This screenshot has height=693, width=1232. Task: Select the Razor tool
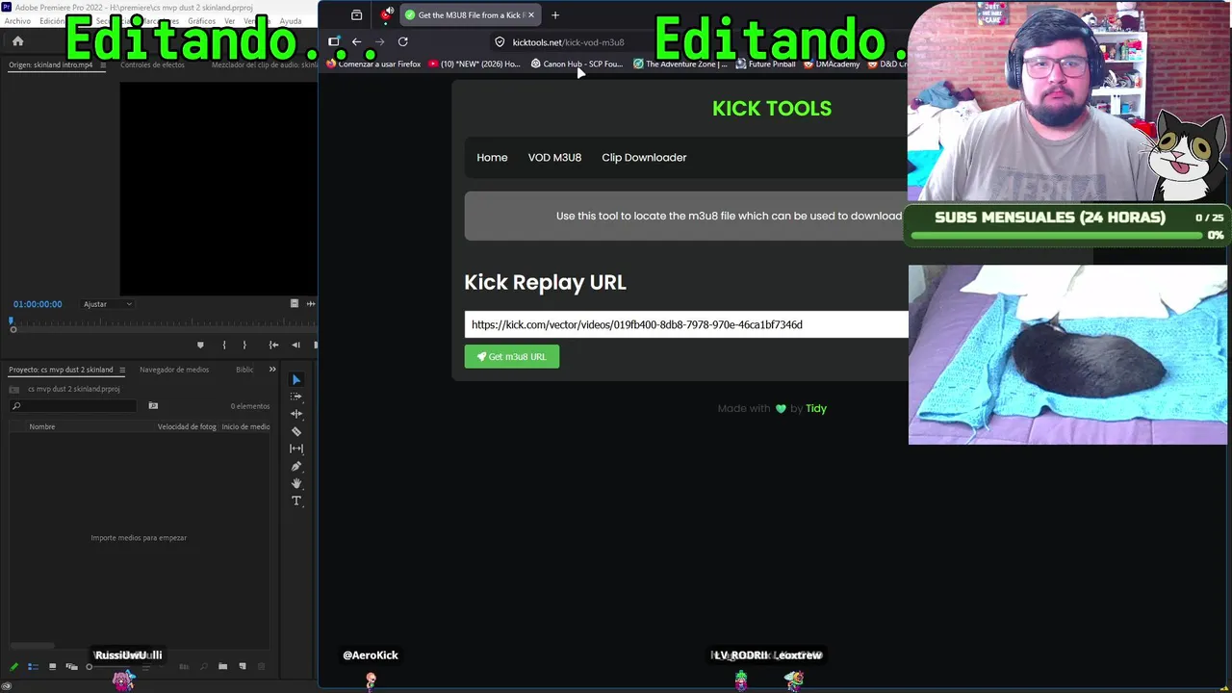(296, 431)
